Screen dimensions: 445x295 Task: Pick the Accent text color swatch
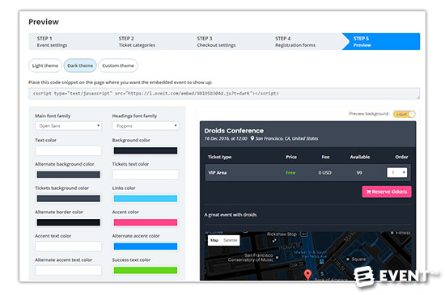69,247
